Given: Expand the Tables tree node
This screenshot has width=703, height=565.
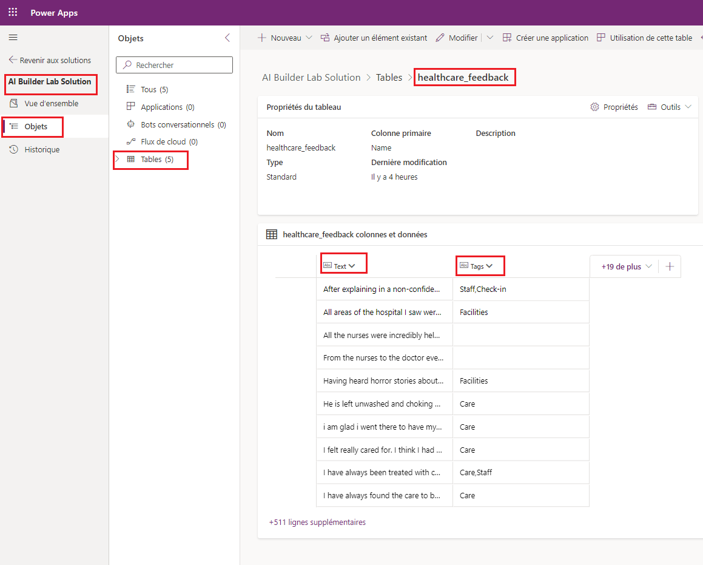Looking at the screenshot, I should (x=118, y=159).
